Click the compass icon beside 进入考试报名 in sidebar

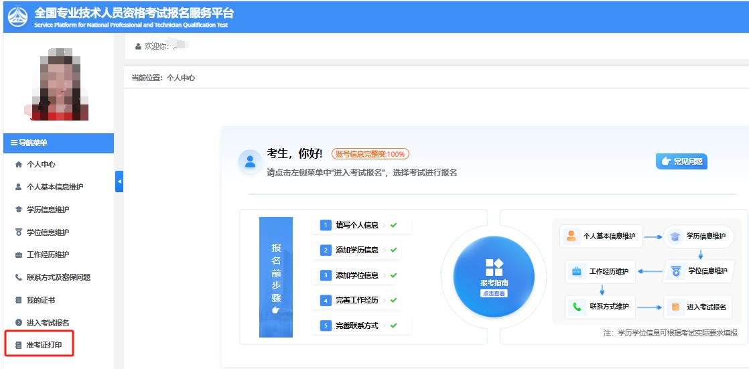coord(18,323)
